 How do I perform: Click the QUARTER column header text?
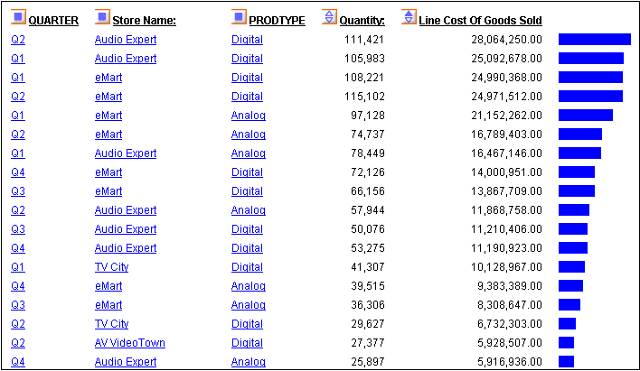pyautogui.click(x=53, y=20)
